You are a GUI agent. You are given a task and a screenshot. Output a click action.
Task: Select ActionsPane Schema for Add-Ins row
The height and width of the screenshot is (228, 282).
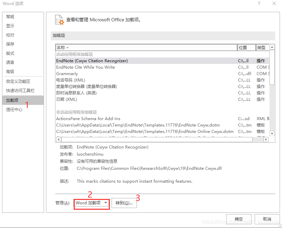pyautogui.click(x=162, y=119)
